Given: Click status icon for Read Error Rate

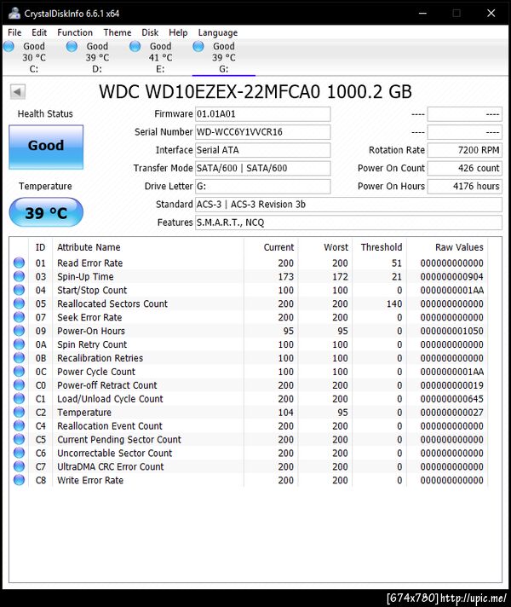Looking at the screenshot, I should pos(19,263).
